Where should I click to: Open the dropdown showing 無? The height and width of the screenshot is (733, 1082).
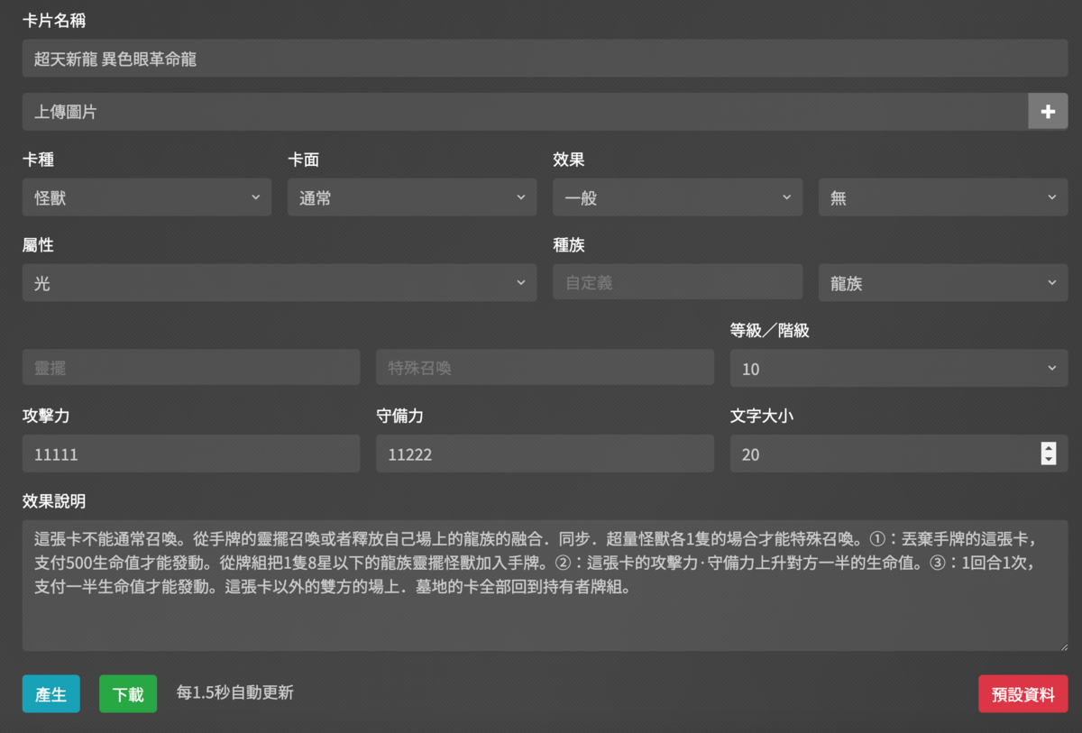(x=942, y=197)
